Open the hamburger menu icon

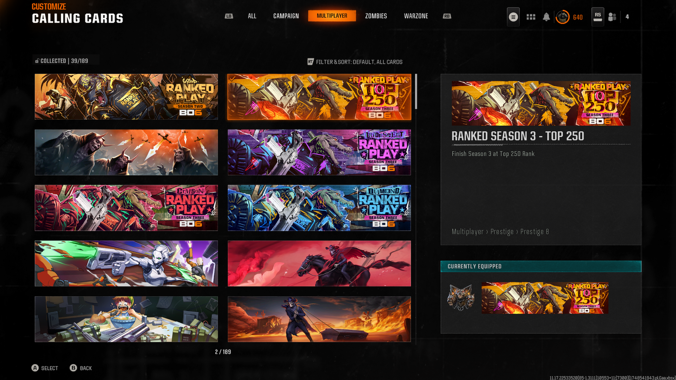513,17
